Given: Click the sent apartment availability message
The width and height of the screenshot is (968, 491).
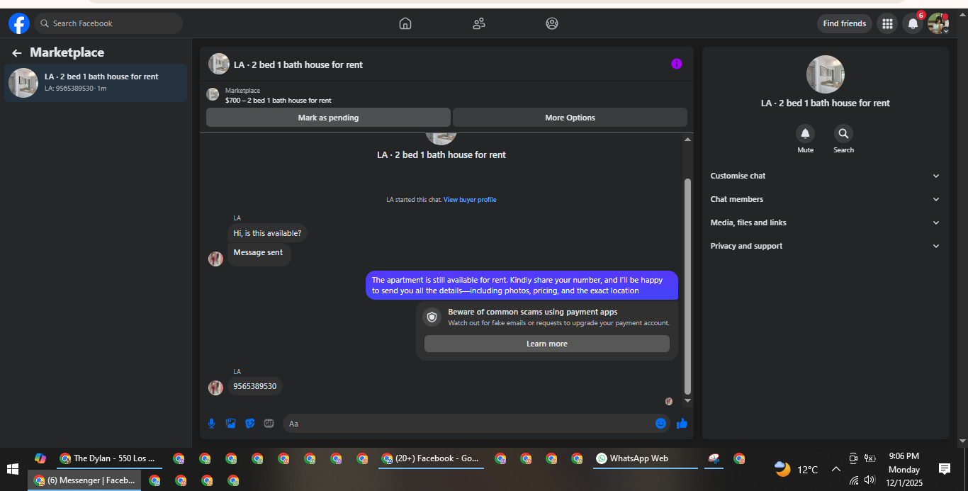Looking at the screenshot, I should [x=522, y=285].
